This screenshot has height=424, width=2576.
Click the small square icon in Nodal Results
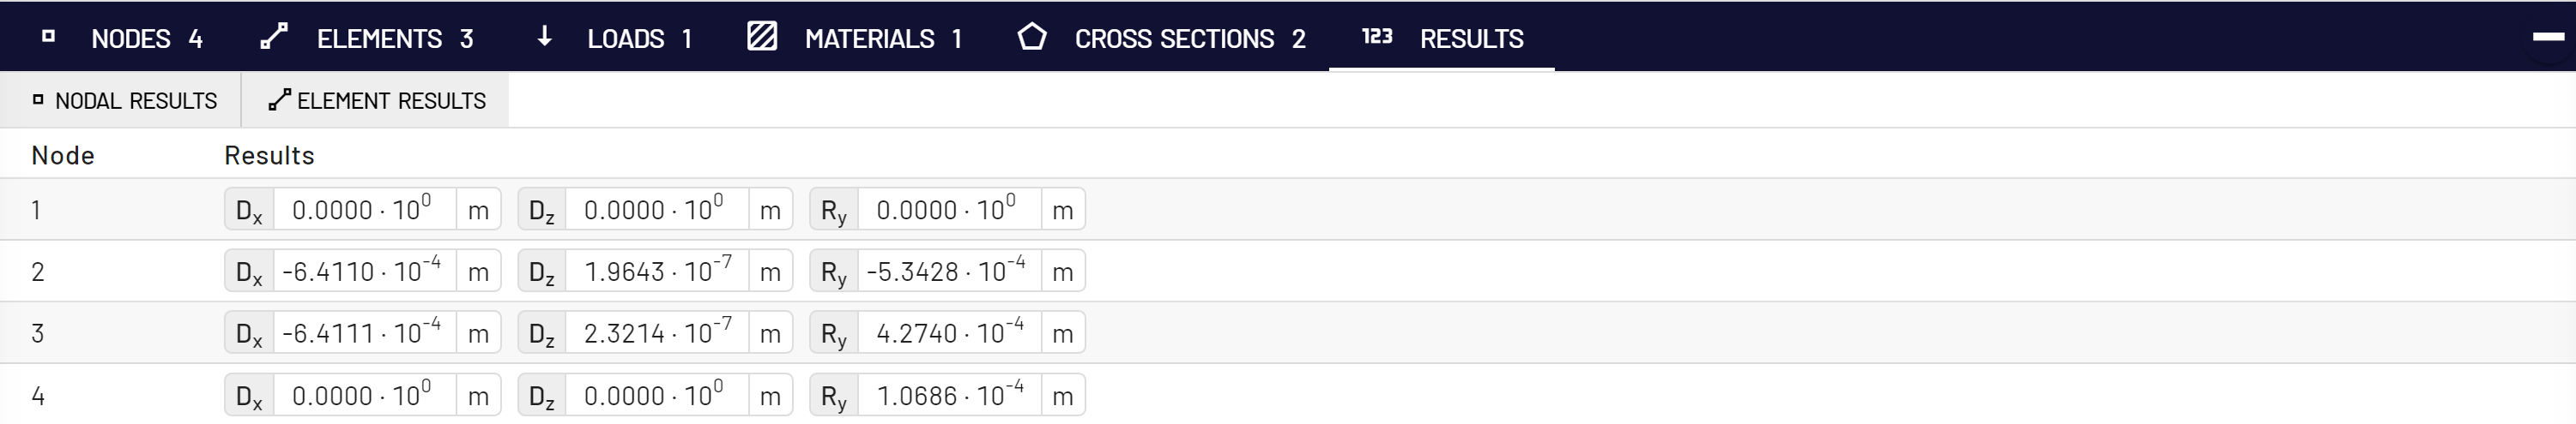38,99
